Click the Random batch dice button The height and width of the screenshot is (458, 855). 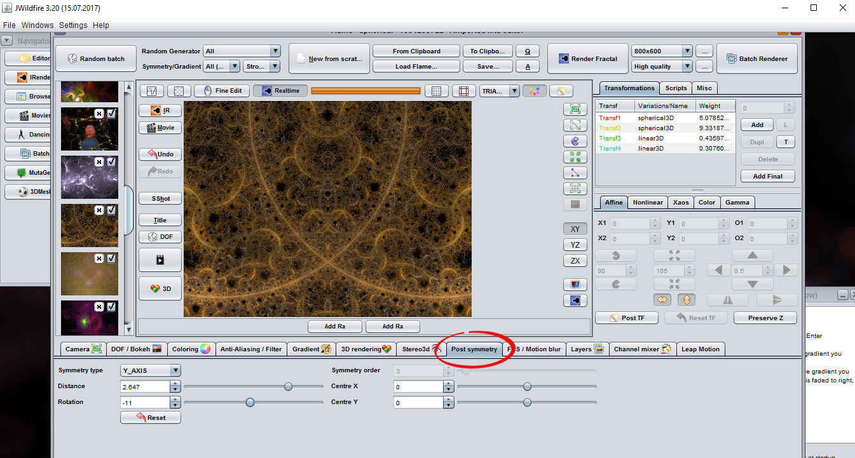pos(95,58)
